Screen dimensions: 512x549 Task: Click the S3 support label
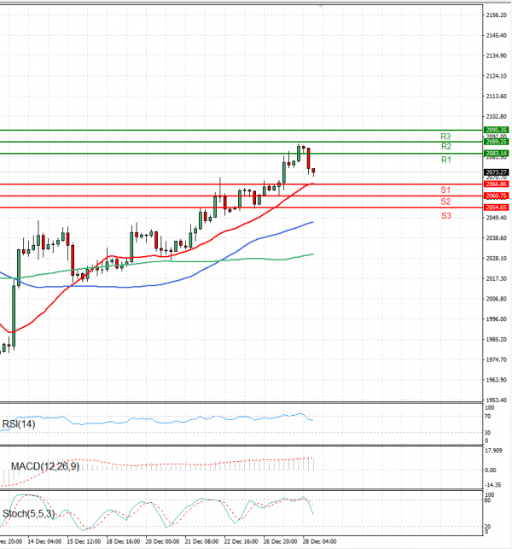point(445,216)
